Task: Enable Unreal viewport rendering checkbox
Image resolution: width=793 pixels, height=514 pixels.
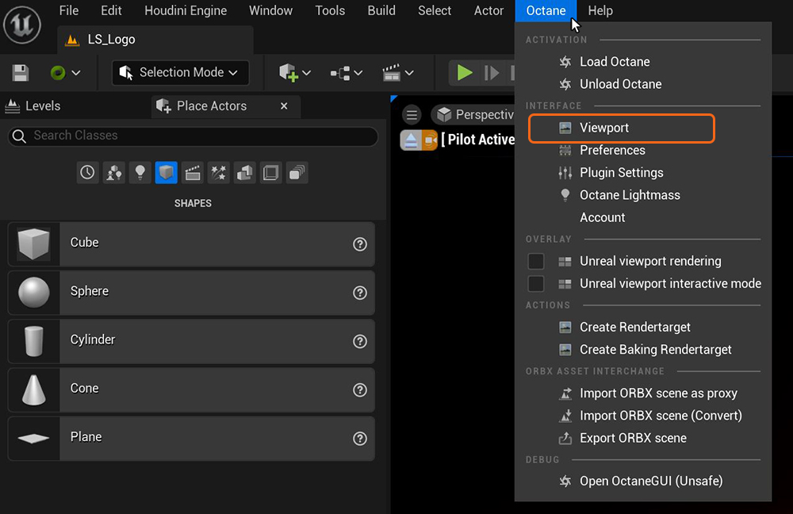Action: pos(536,261)
